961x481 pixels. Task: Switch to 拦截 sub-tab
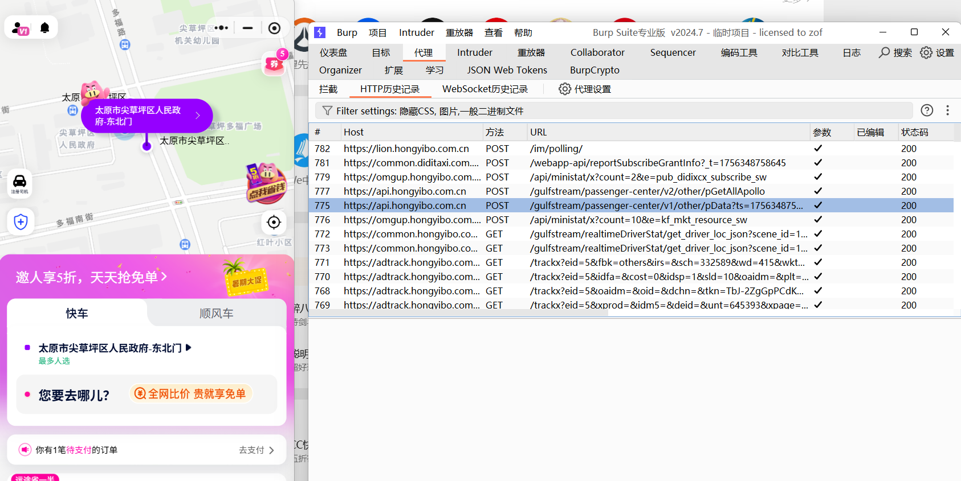pyautogui.click(x=328, y=89)
